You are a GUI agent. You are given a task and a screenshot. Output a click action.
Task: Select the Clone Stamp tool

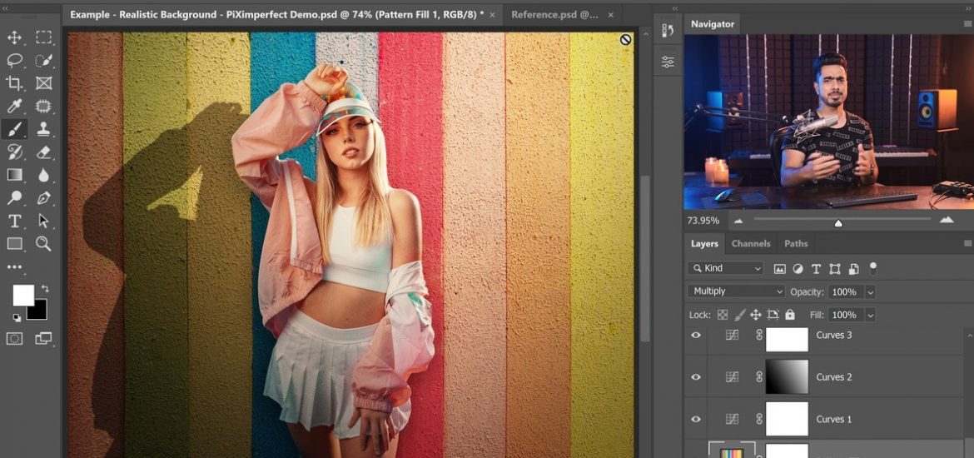43,129
